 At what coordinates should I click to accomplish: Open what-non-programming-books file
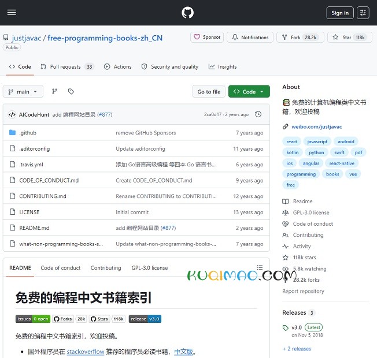click(x=61, y=244)
